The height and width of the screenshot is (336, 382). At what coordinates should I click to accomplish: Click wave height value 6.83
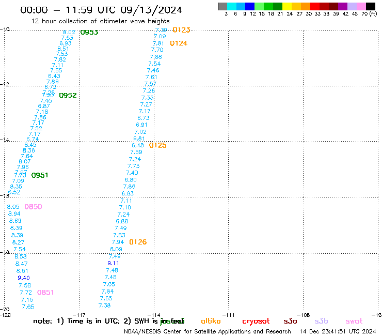(128, 193)
